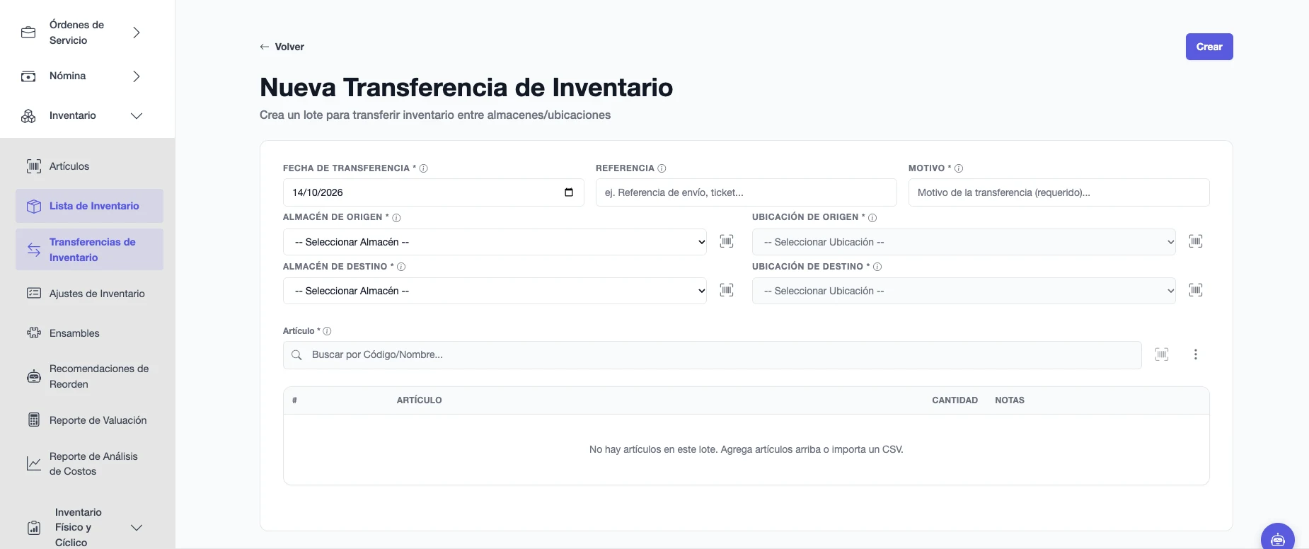Open the Ubicación de Destino dropdown
The height and width of the screenshot is (549, 1309).
(964, 291)
